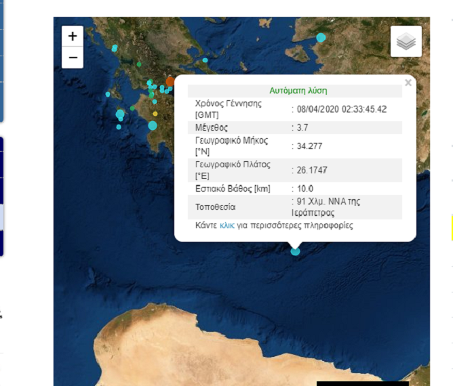Click the 'Μέγεθος' row label
This screenshot has height=386, width=453.
pyautogui.click(x=211, y=127)
